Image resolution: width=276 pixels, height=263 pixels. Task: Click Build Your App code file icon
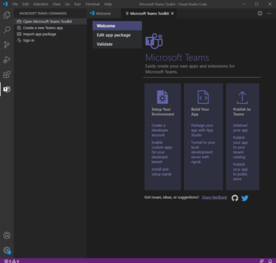point(203,97)
